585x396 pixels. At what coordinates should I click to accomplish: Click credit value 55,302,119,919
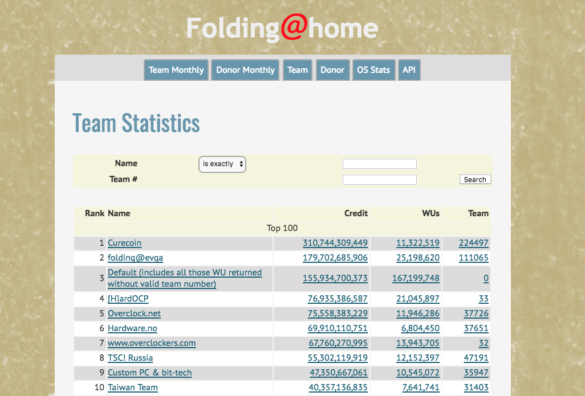[338, 358]
